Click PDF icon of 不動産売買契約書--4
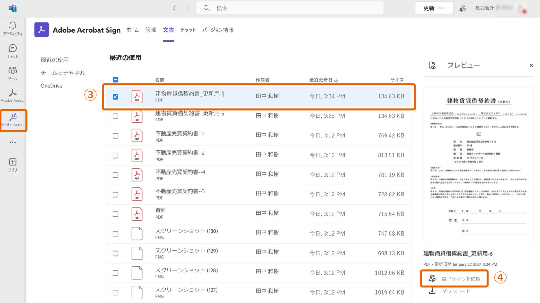 pos(137,175)
